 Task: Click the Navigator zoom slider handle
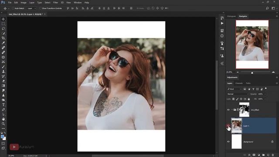coord(252,73)
